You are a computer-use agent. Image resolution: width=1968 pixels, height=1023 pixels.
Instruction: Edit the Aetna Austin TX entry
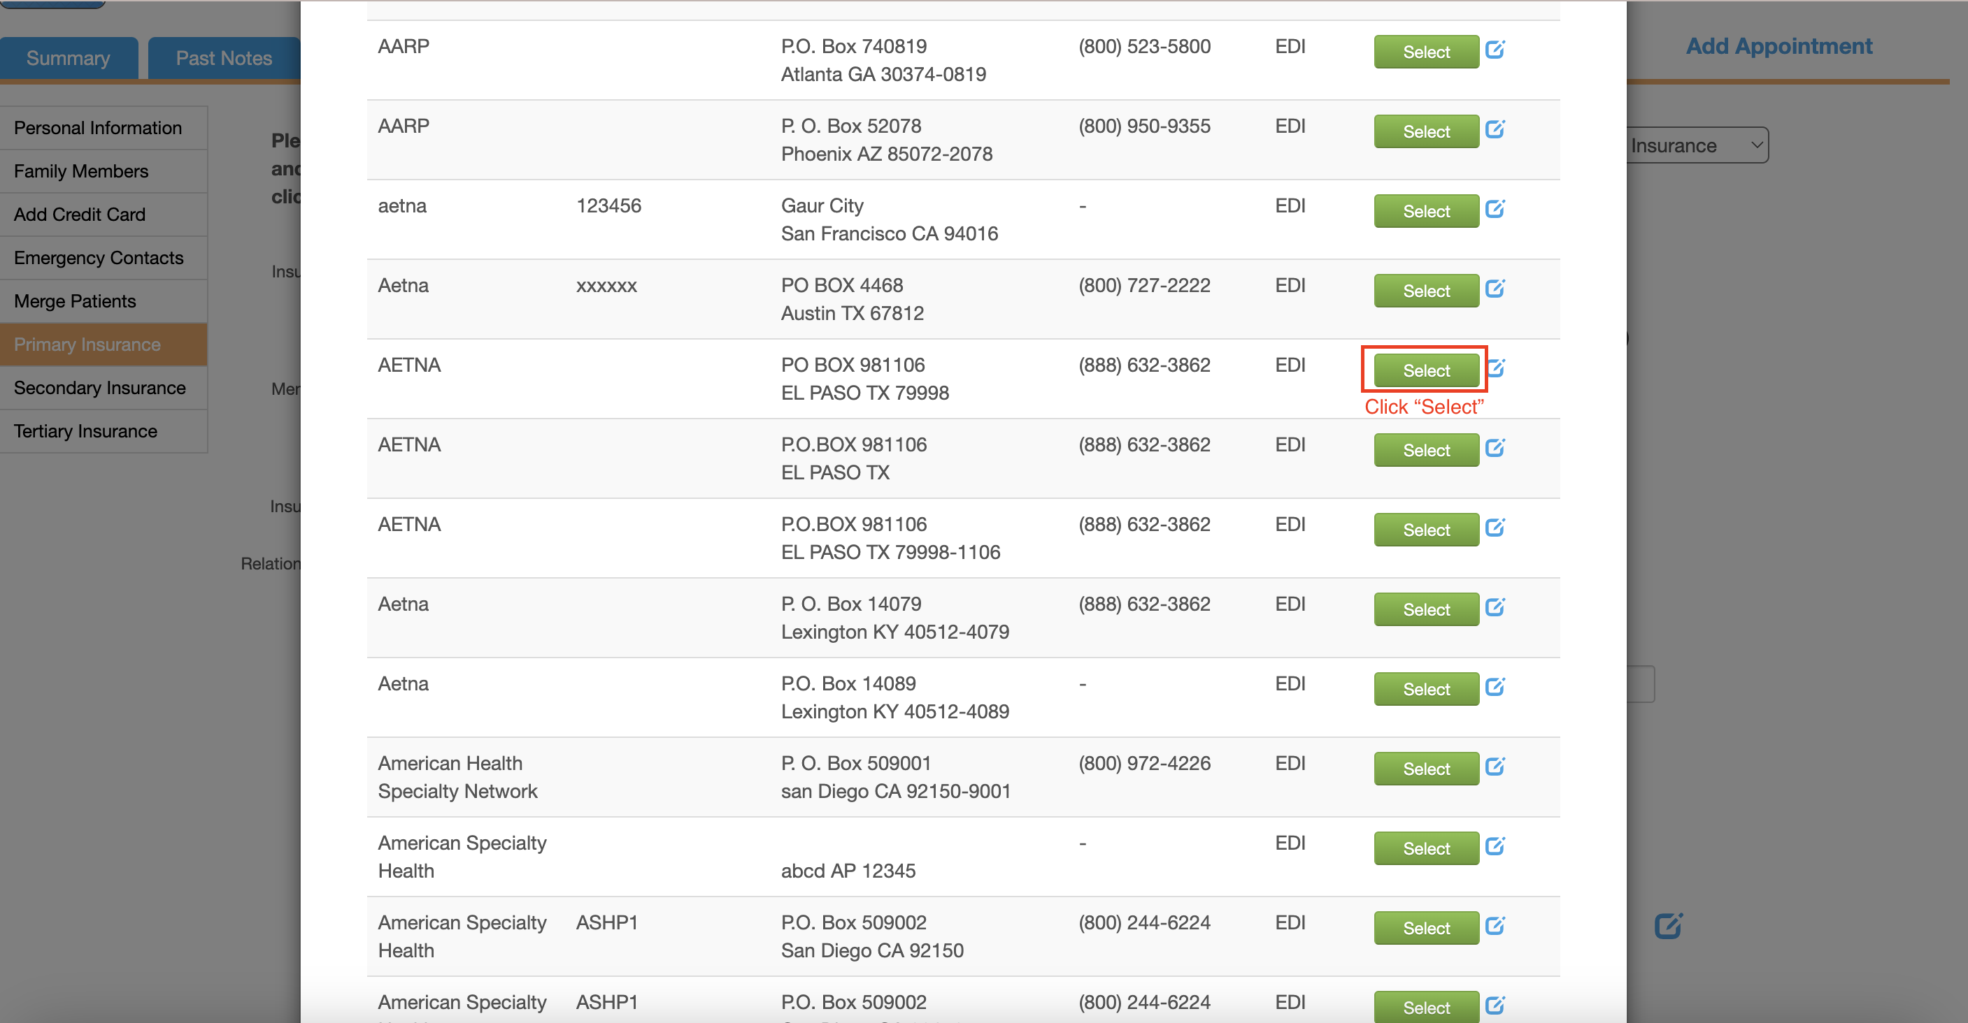click(x=1495, y=289)
